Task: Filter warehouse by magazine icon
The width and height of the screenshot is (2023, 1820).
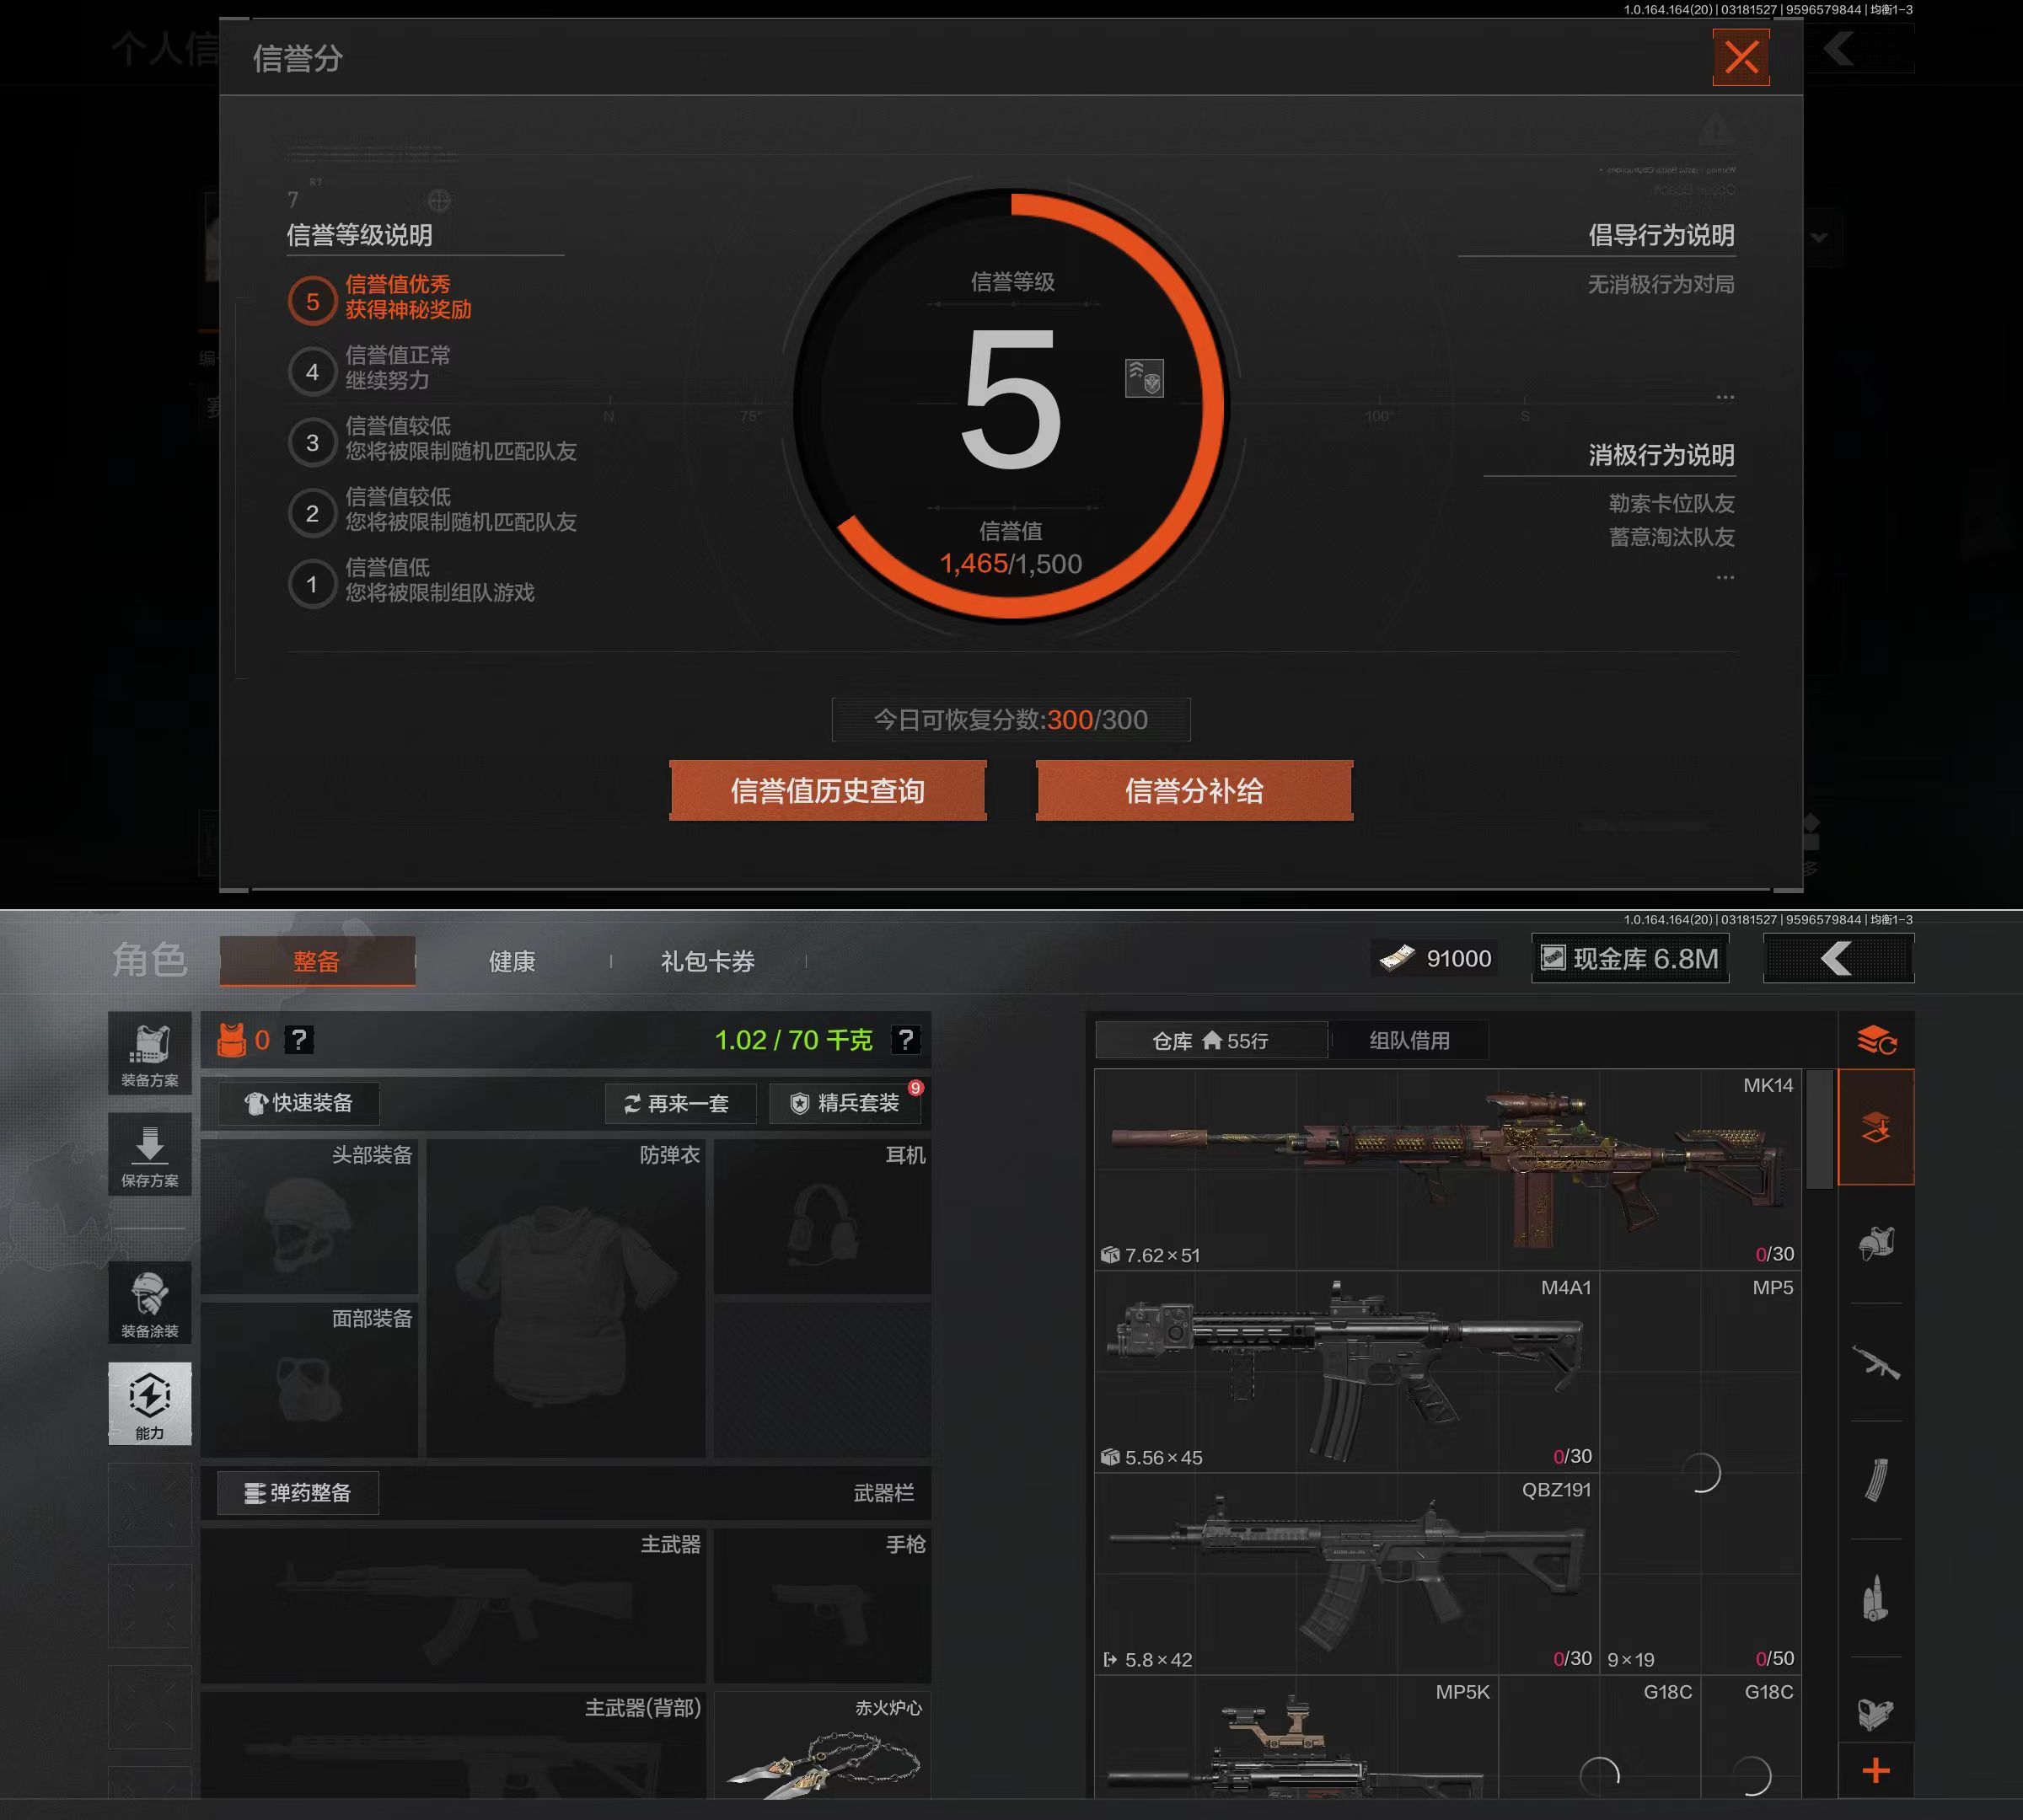Action: click(1876, 1480)
